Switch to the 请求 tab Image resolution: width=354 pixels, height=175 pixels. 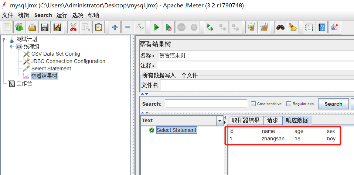[x=273, y=120]
